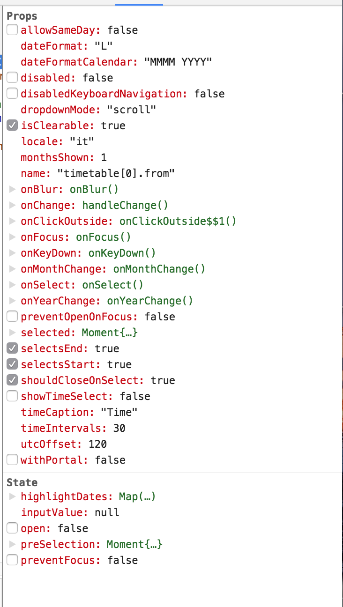Expand the highlightDates Map
Image resolution: width=343 pixels, height=607 pixels.
(x=12, y=496)
